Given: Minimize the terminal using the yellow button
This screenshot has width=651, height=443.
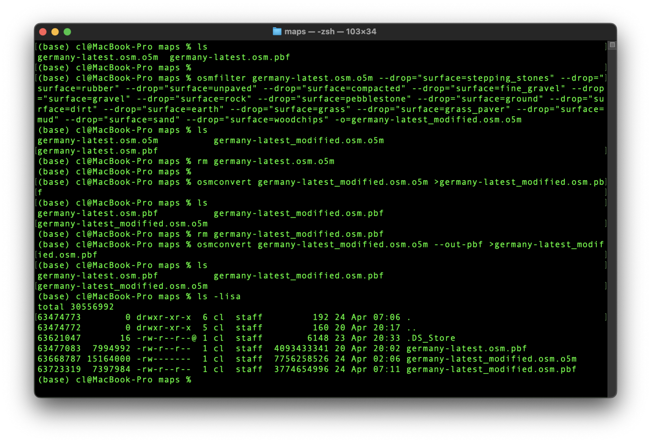Looking at the screenshot, I should click(55, 32).
